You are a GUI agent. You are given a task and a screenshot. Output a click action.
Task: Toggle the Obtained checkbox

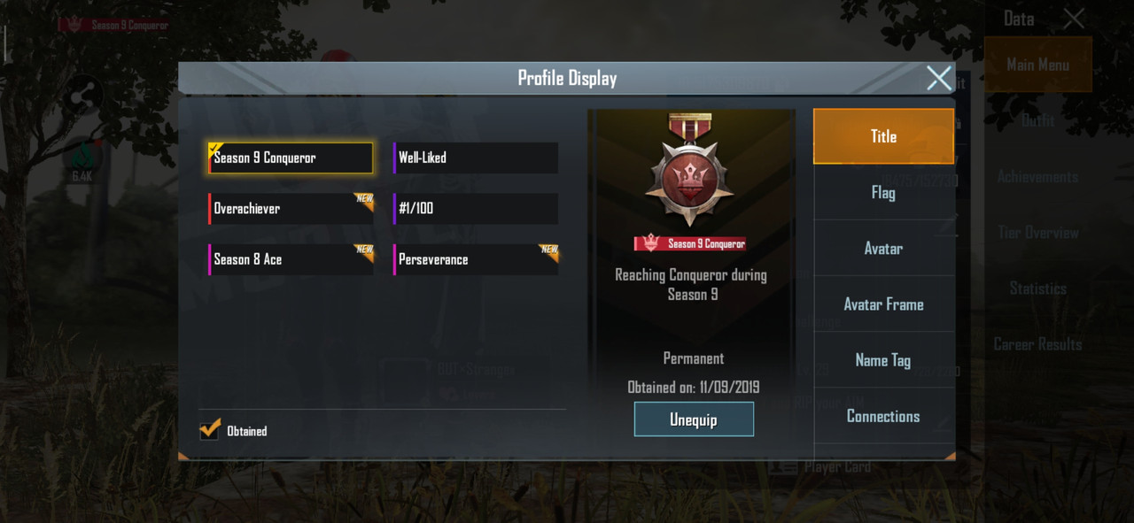[x=210, y=429]
